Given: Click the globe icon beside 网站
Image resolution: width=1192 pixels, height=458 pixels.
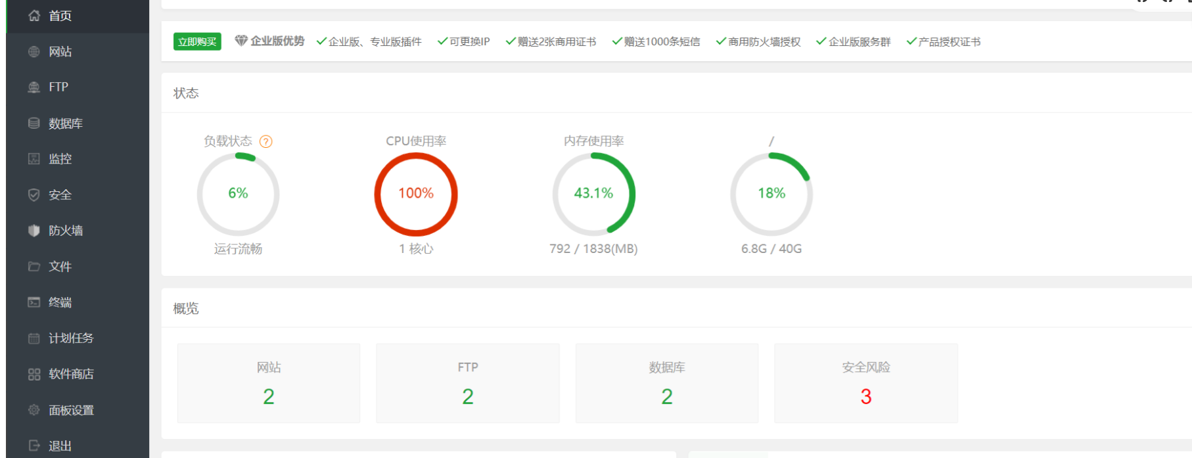Looking at the screenshot, I should 34,51.
